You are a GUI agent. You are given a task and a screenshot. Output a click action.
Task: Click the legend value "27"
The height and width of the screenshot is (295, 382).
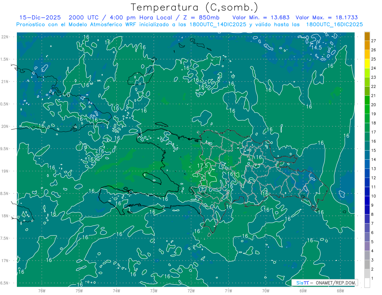374,41
